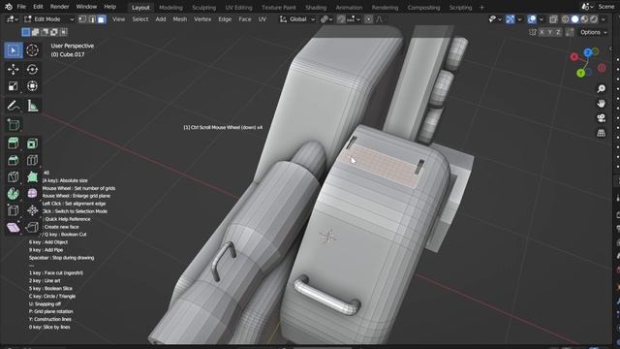Add a new workspace with plus

click(x=481, y=8)
